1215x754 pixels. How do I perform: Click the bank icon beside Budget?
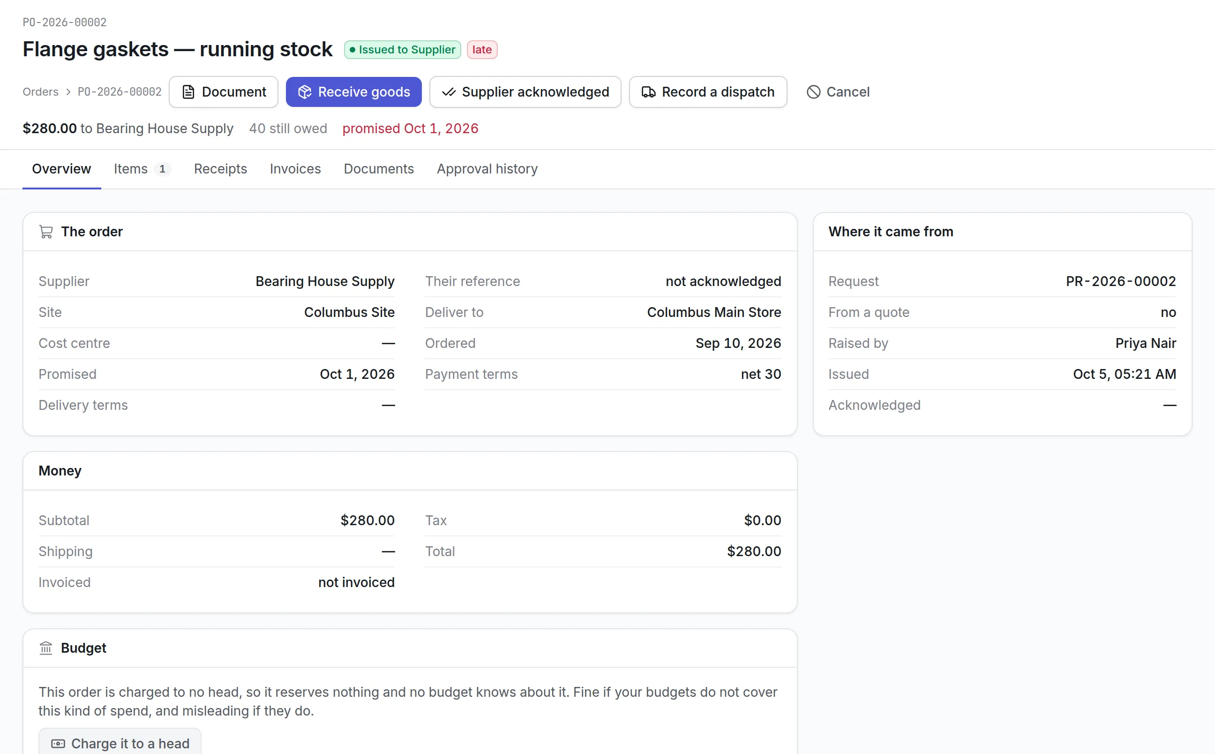(x=46, y=648)
